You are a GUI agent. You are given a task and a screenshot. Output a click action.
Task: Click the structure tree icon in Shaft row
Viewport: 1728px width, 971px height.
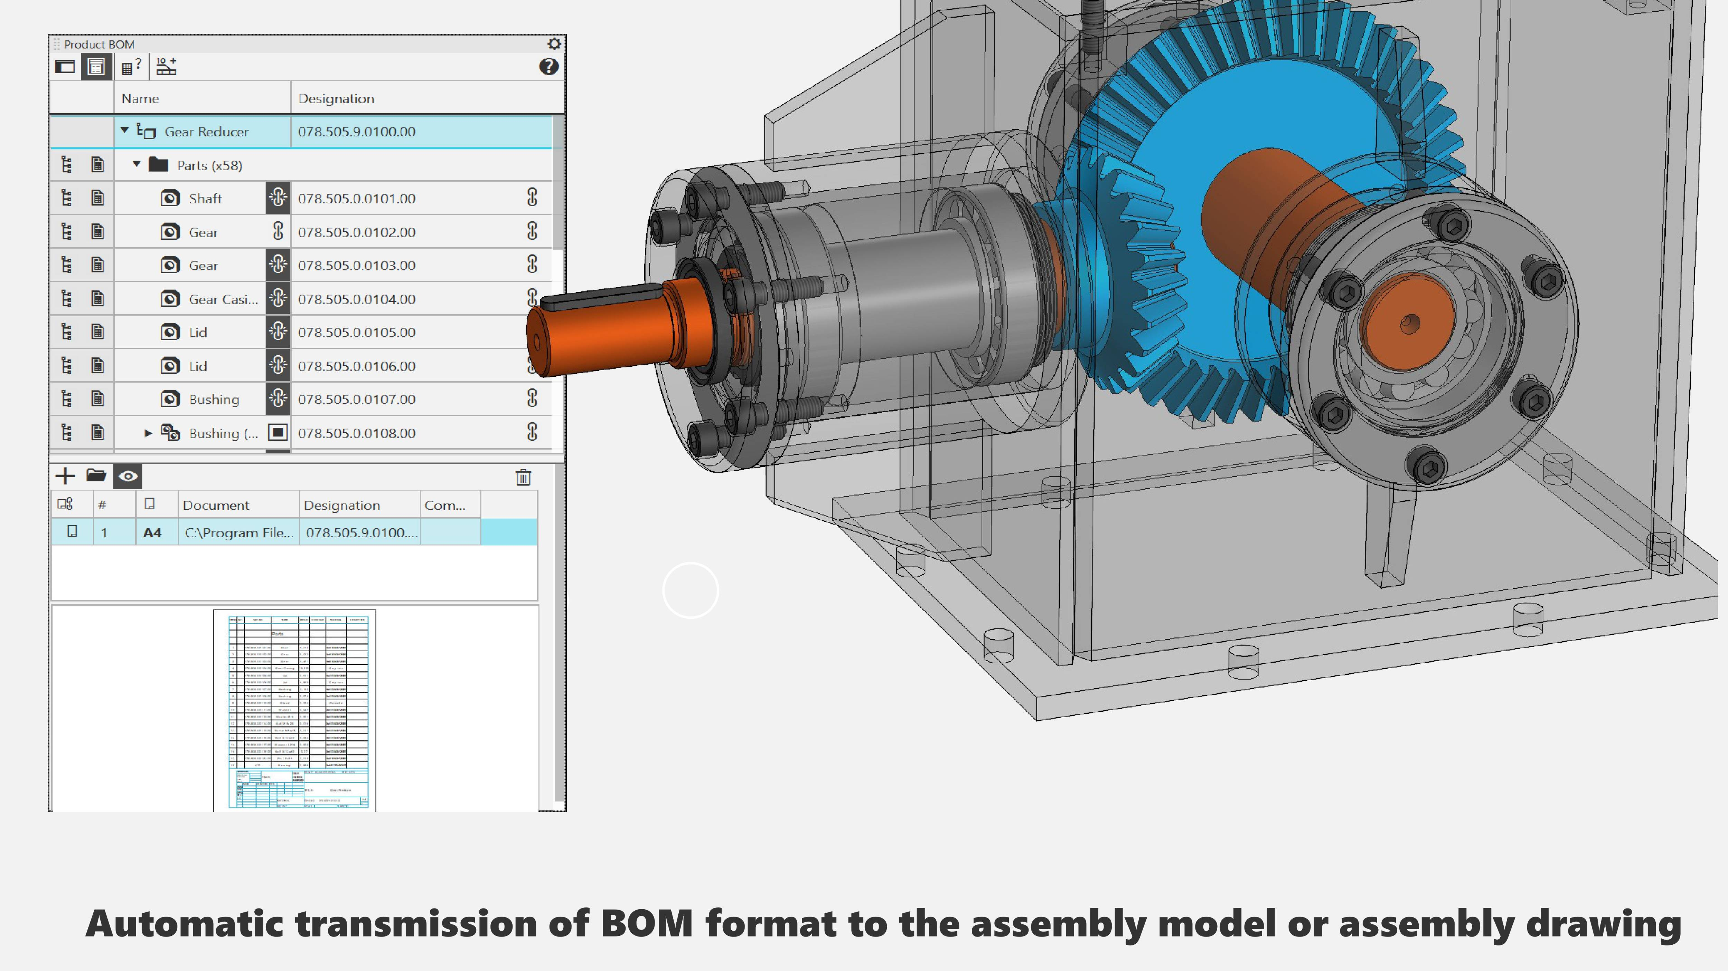(66, 198)
